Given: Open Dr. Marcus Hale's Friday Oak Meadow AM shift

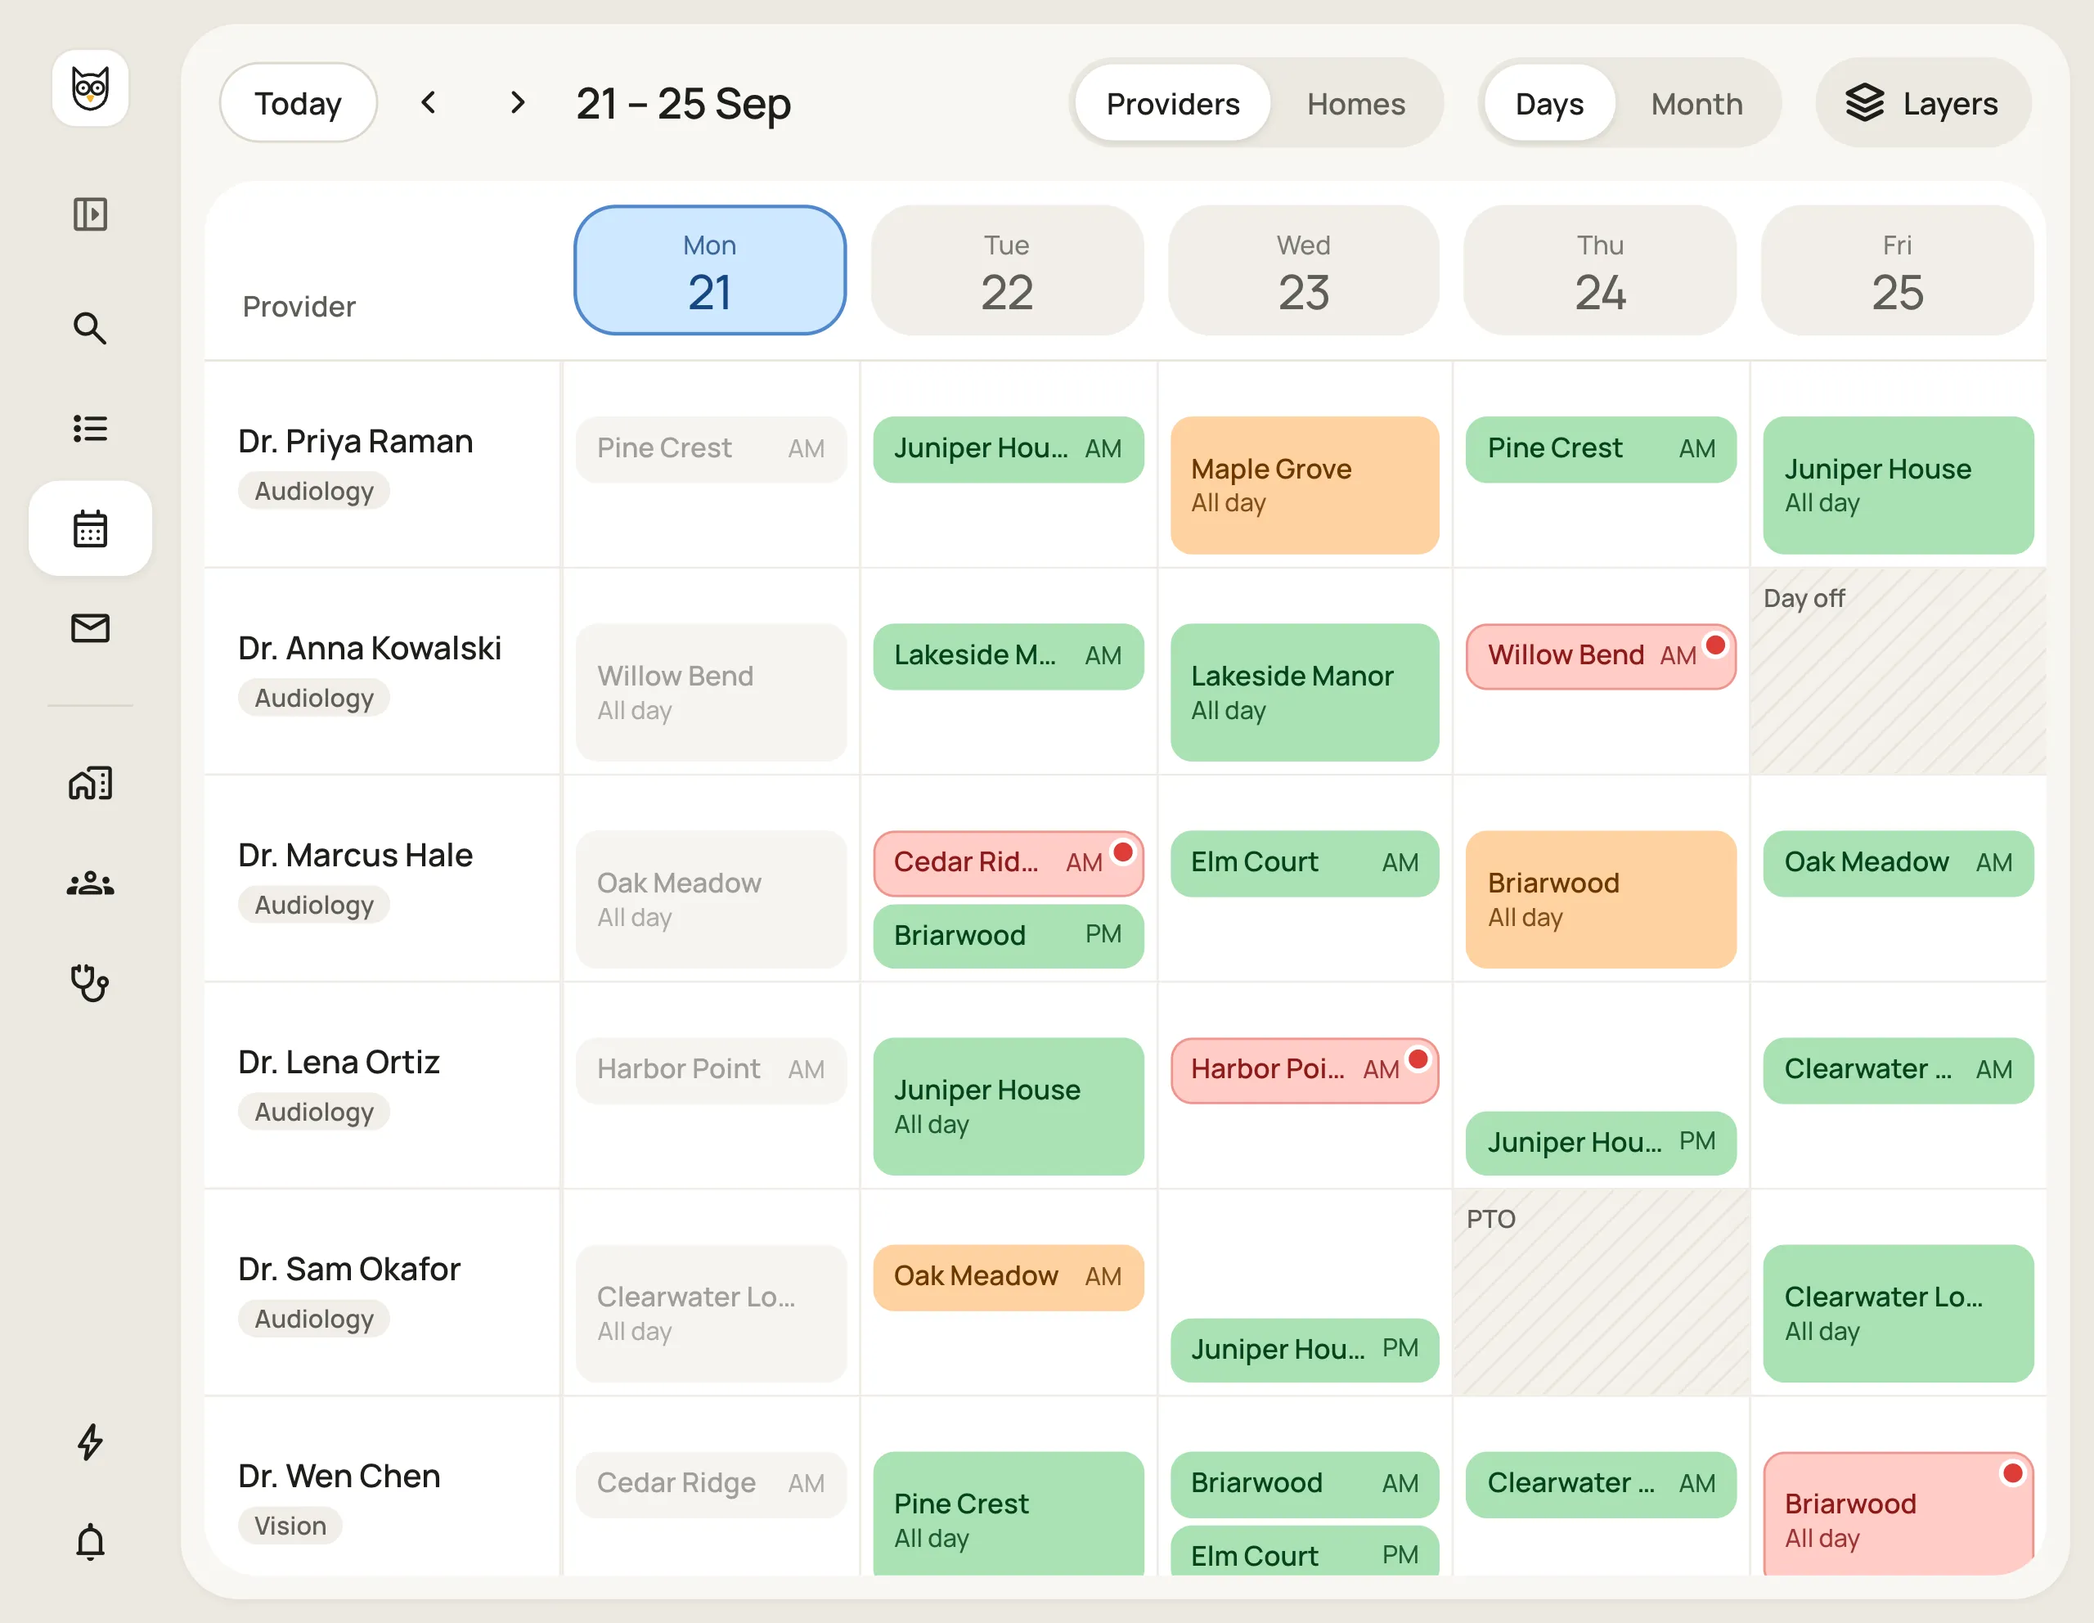Looking at the screenshot, I should (x=1898, y=863).
